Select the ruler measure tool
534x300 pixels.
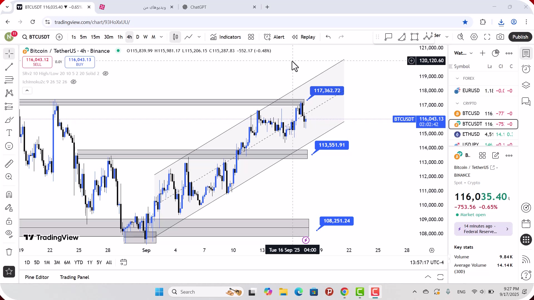(x=9, y=164)
